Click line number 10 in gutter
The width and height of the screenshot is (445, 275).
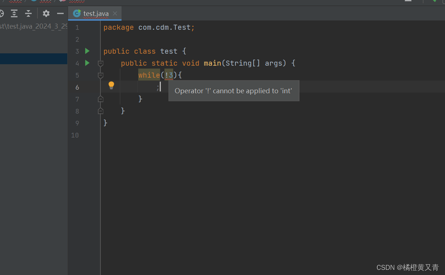[75, 135]
